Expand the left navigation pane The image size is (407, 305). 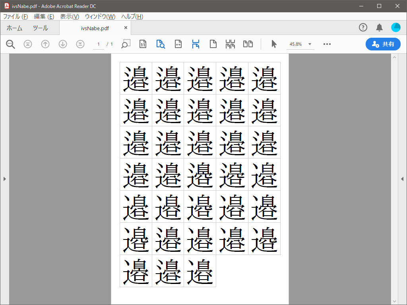click(4, 179)
